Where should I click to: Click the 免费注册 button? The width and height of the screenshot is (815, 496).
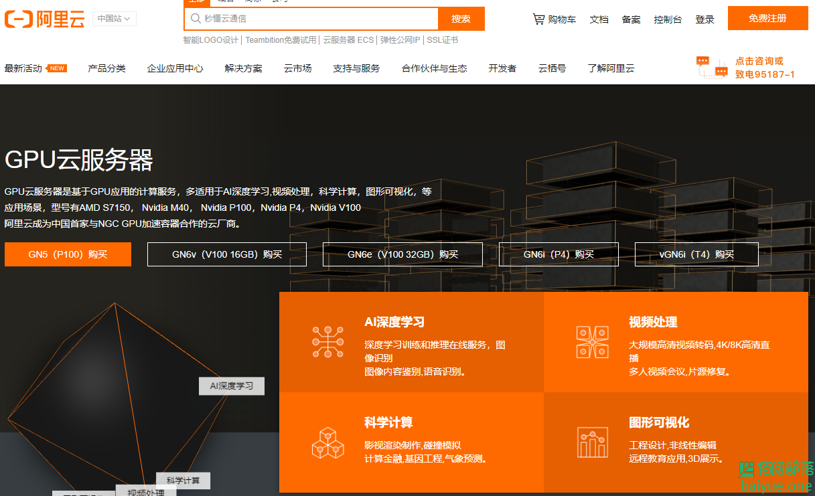coord(768,19)
